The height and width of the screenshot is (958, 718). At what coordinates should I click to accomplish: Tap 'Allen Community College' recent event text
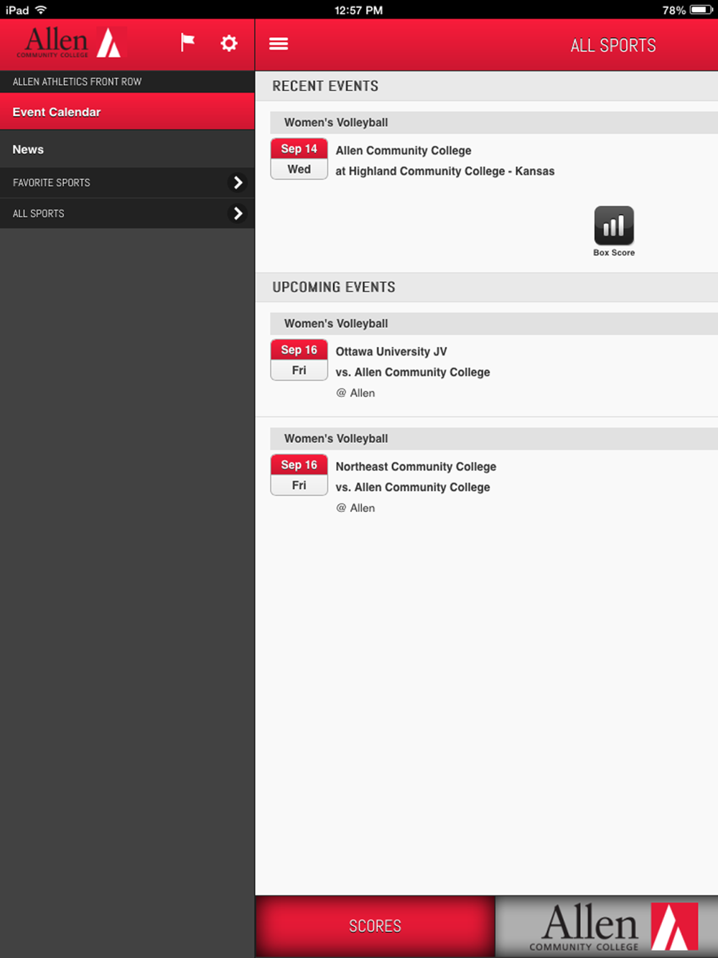[x=404, y=150]
